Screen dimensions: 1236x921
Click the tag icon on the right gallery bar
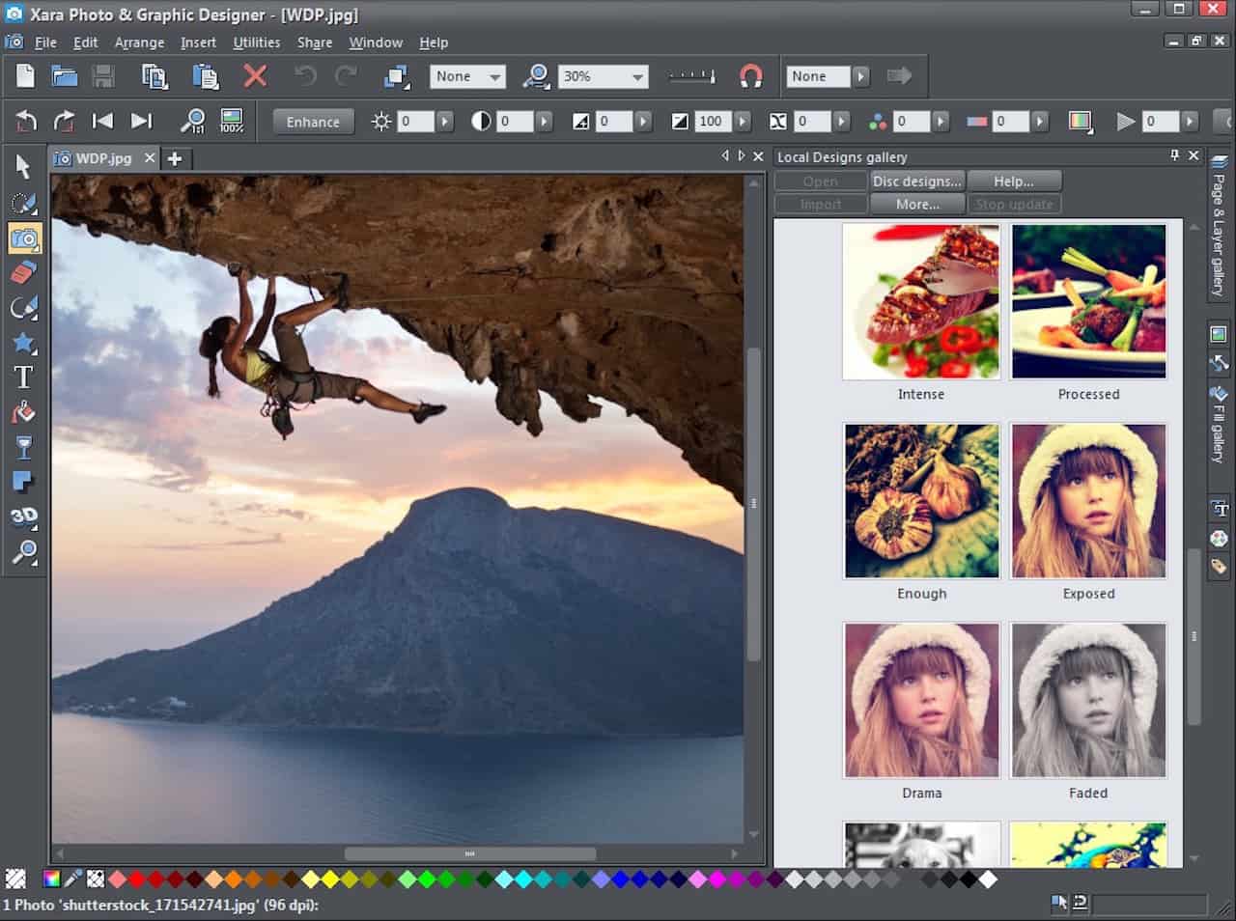click(x=1219, y=567)
